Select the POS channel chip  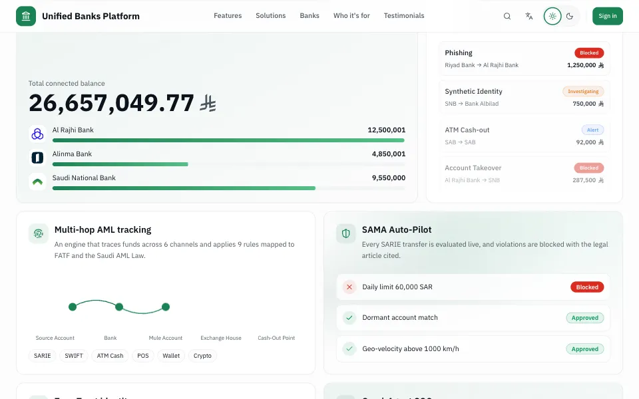coord(143,356)
